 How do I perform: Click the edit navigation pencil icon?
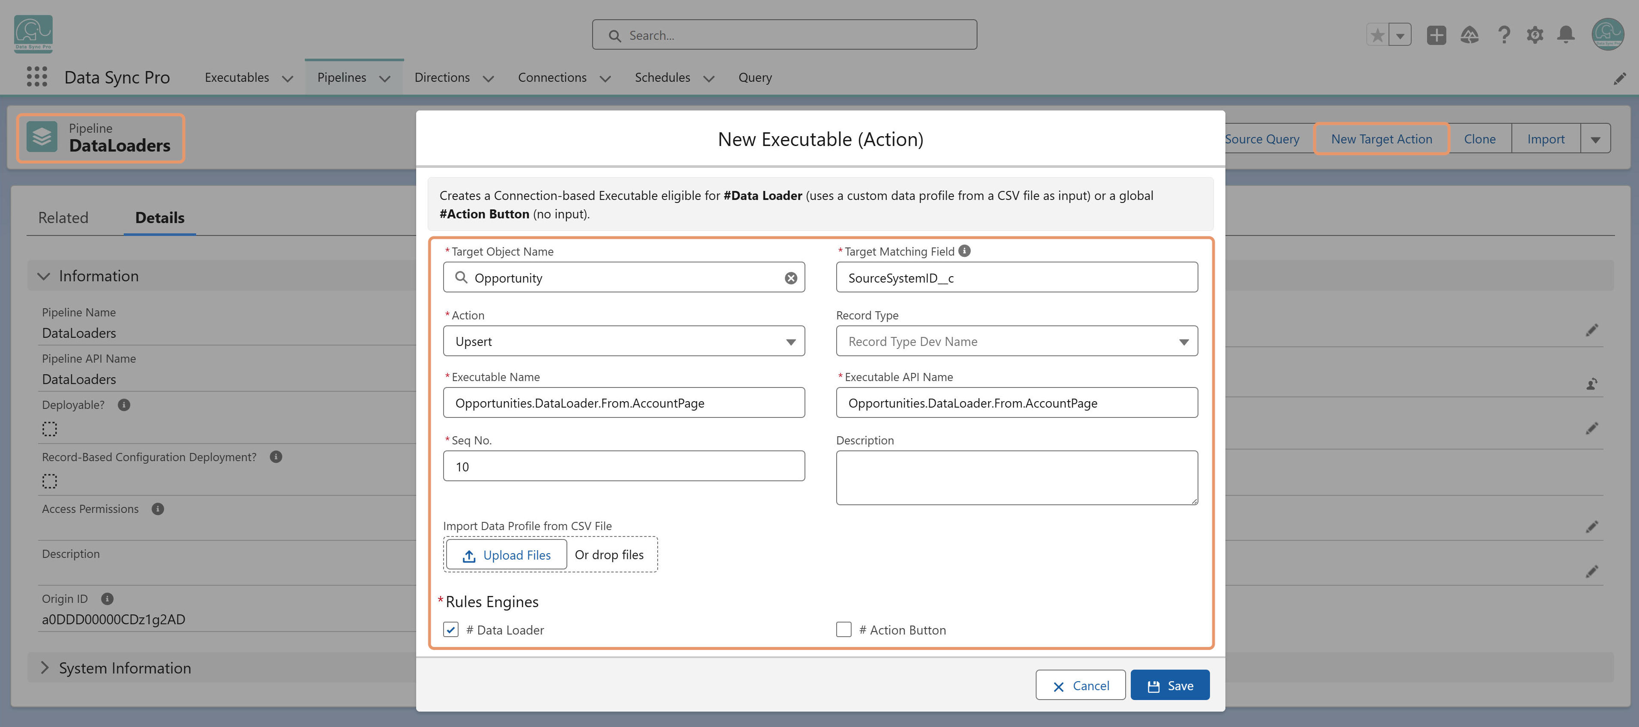(1619, 78)
